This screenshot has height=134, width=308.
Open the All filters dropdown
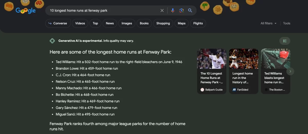pyautogui.click(x=268, y=23)
